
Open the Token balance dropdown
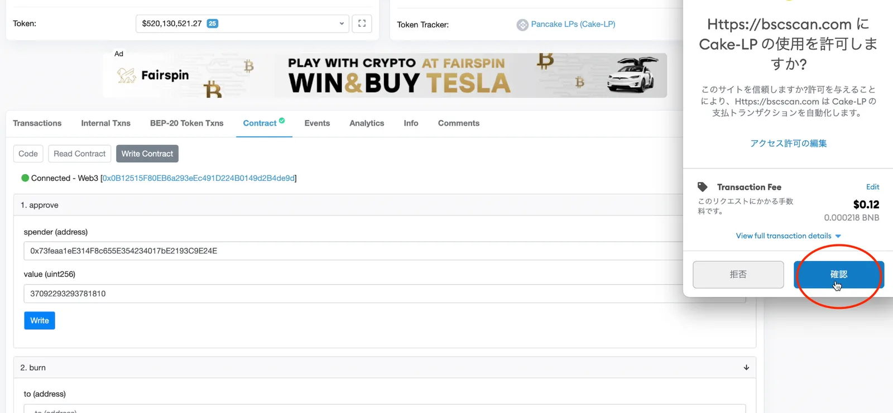pos(242,23)
